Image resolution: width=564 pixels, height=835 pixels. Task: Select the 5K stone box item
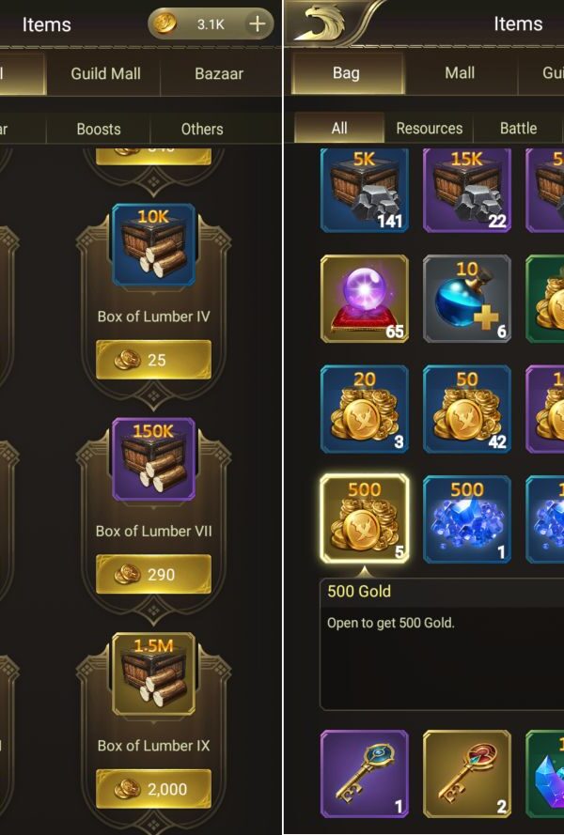(365, 190)
